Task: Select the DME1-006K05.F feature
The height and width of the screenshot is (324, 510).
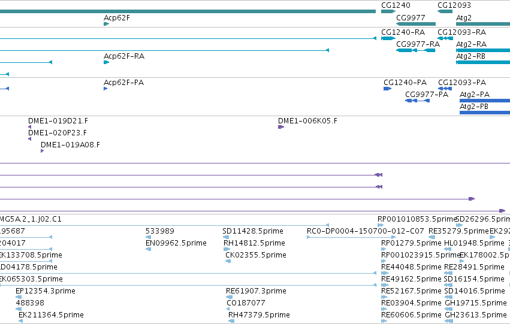Action: tap(281, 127)
